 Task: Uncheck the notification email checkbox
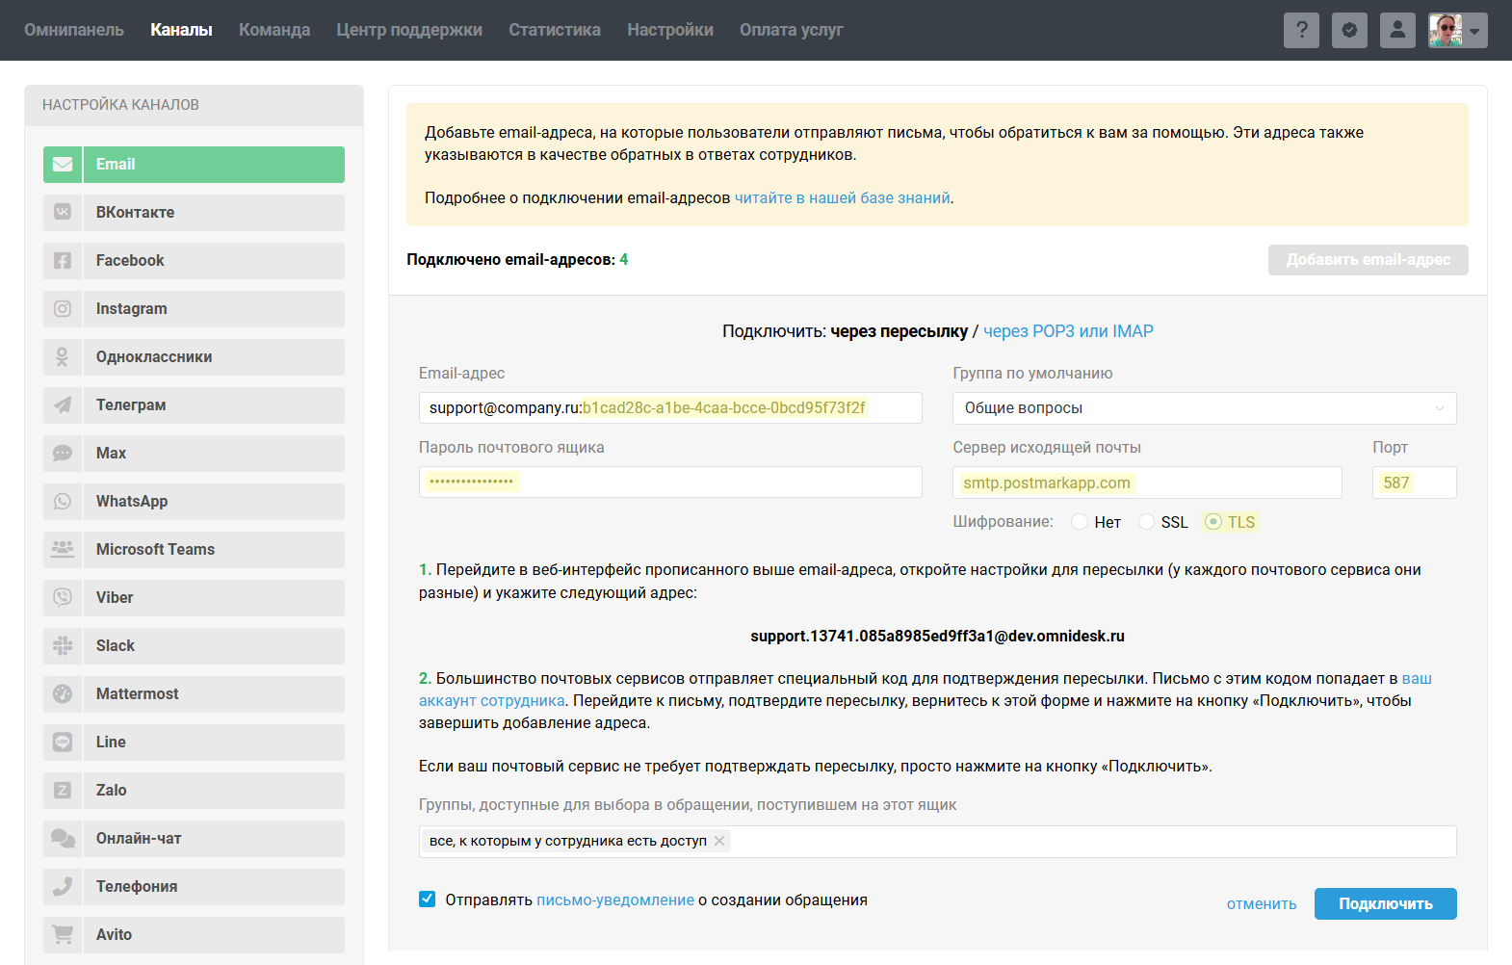point(428,900)
